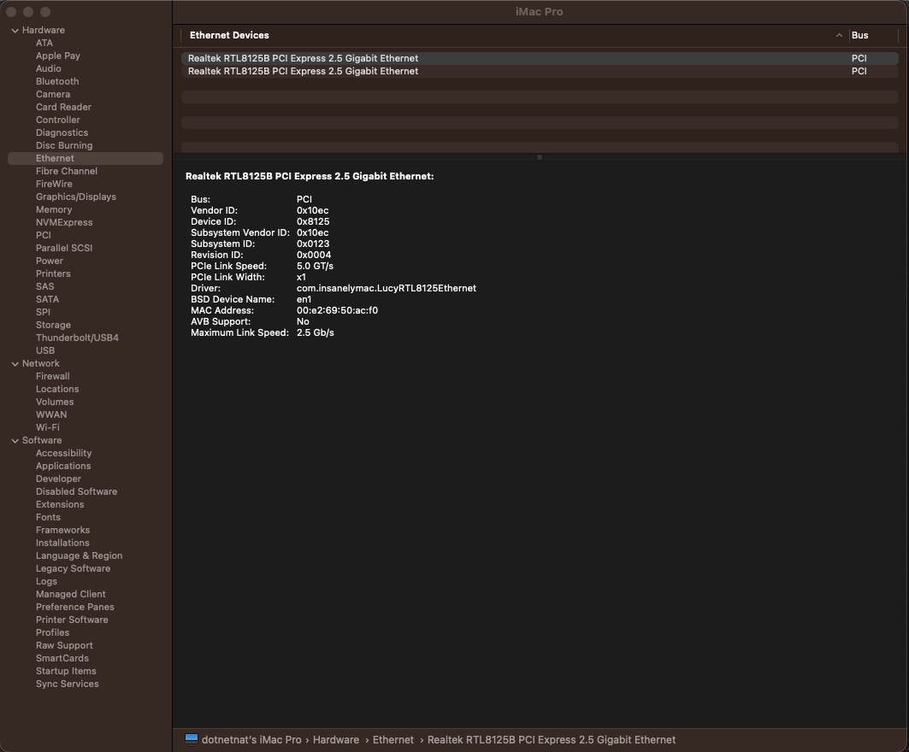Open Accessibility under Software
This screenshot has width=909, height=752.
tap(64, 453)
